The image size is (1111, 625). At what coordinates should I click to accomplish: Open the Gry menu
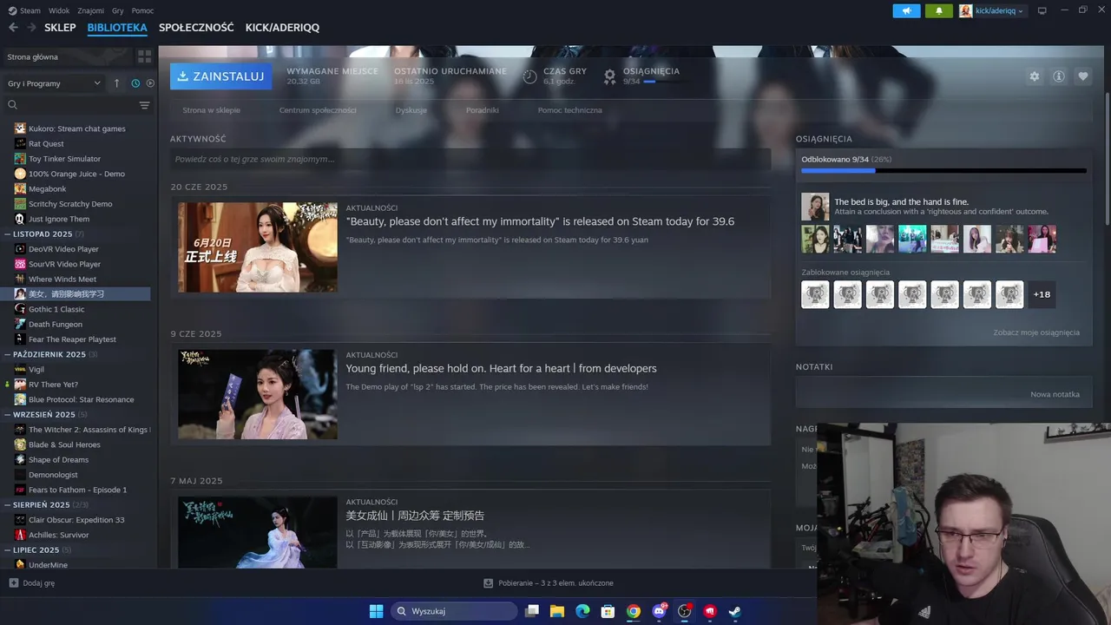click(x=118, y=10)
